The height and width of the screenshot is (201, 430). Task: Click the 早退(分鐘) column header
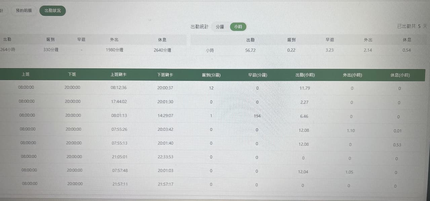(x=257, y=75)
